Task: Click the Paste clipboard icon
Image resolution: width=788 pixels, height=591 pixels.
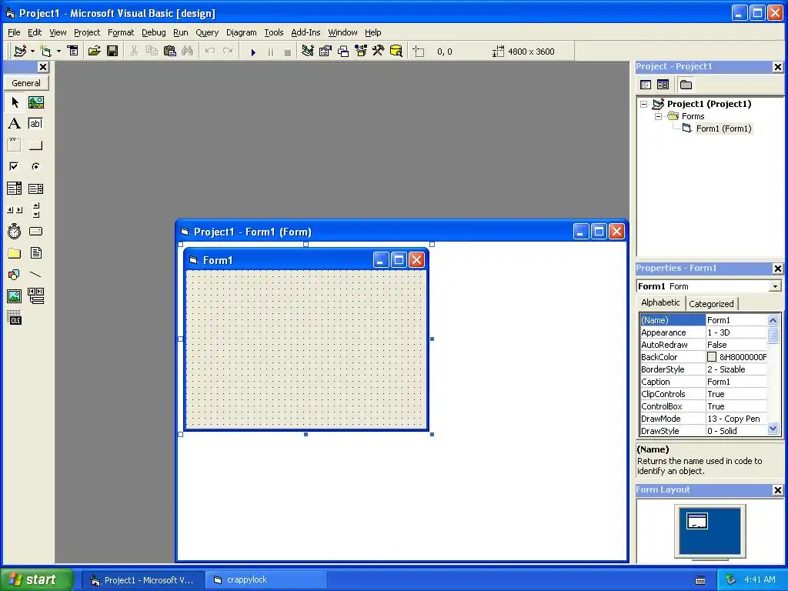Action: (170, 51)
